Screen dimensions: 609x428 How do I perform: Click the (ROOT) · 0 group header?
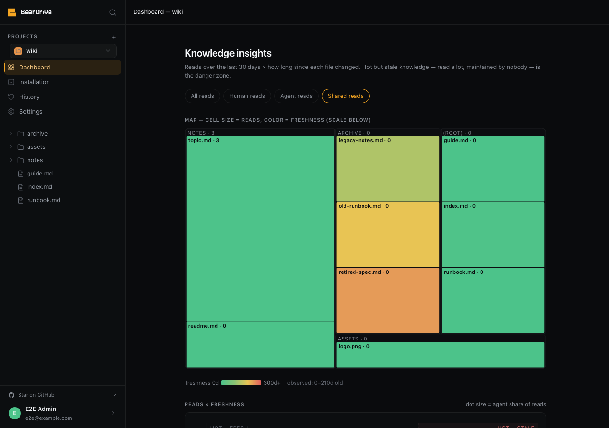click(x=457, y=133)
